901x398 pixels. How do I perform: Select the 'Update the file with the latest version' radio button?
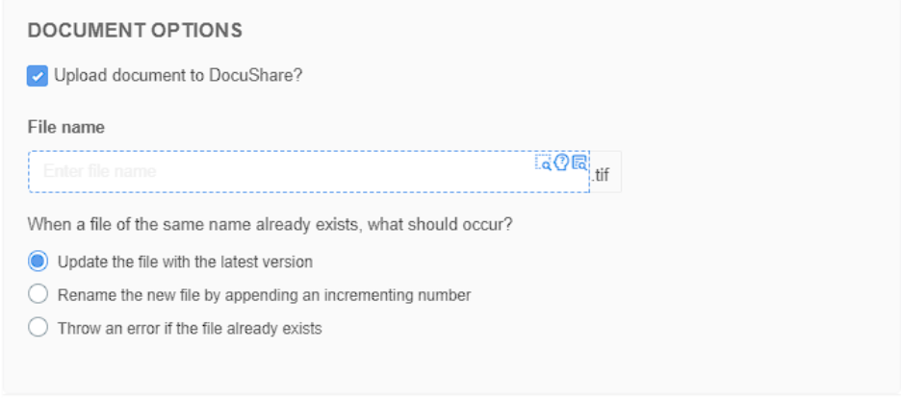pos(38,261)
